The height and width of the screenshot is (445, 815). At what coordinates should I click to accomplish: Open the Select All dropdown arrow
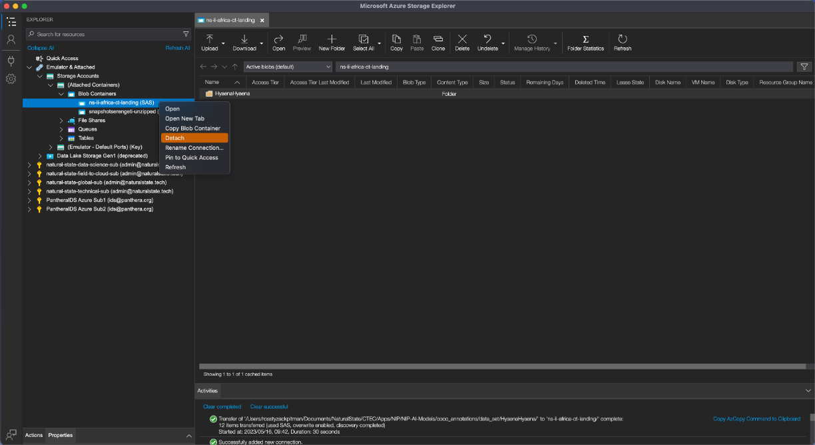click(380, 43)
